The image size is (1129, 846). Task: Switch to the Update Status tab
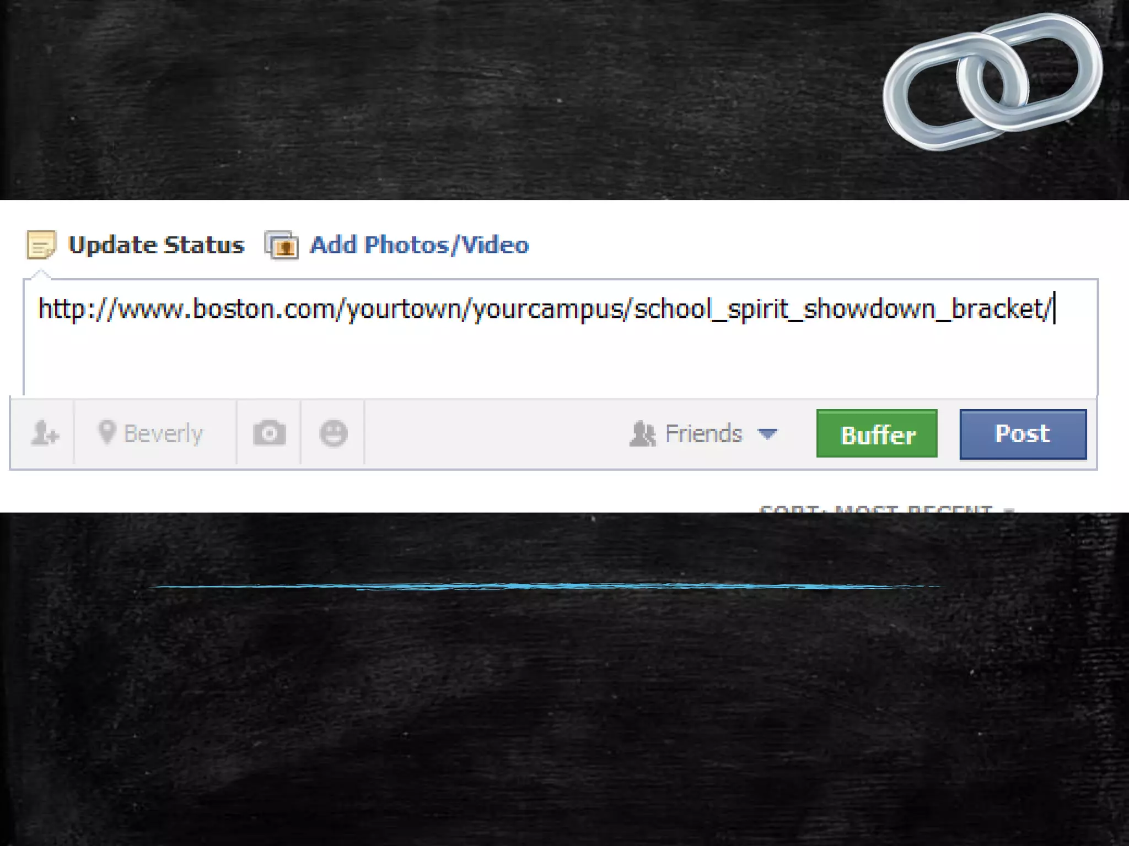[x=156, y=245]
